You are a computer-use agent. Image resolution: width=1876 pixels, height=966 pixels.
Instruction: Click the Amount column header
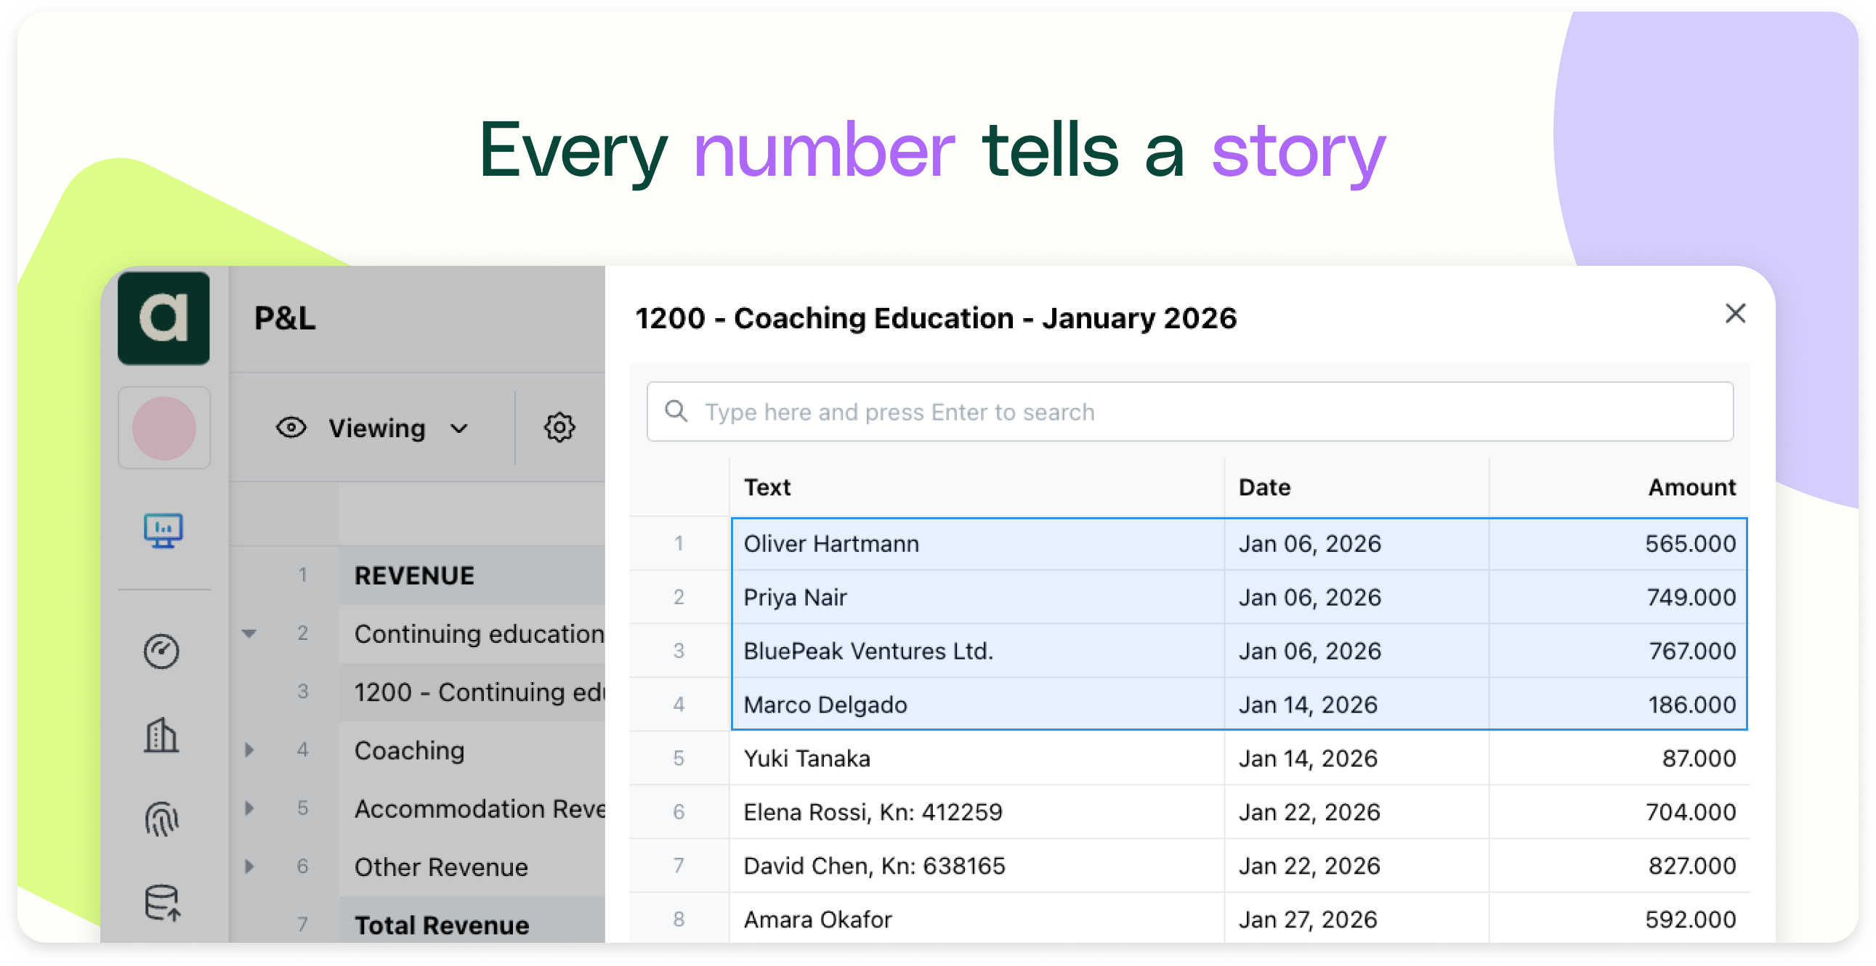coord(1691,487)
